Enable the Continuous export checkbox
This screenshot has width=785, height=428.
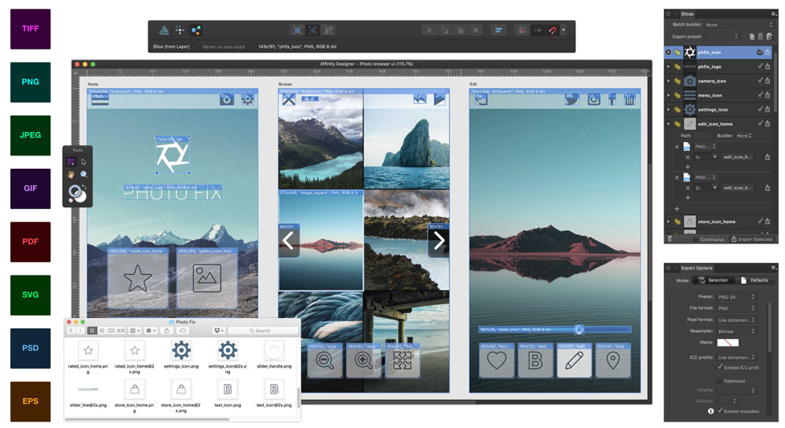[696, 240]
